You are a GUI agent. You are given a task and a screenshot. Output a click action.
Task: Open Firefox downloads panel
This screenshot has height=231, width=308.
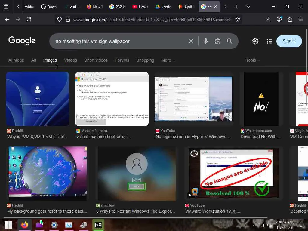tap(268, 19)
